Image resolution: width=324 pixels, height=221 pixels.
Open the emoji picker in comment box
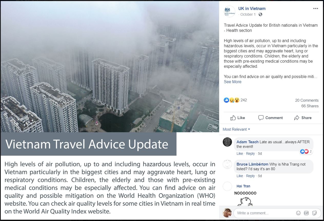298,213
